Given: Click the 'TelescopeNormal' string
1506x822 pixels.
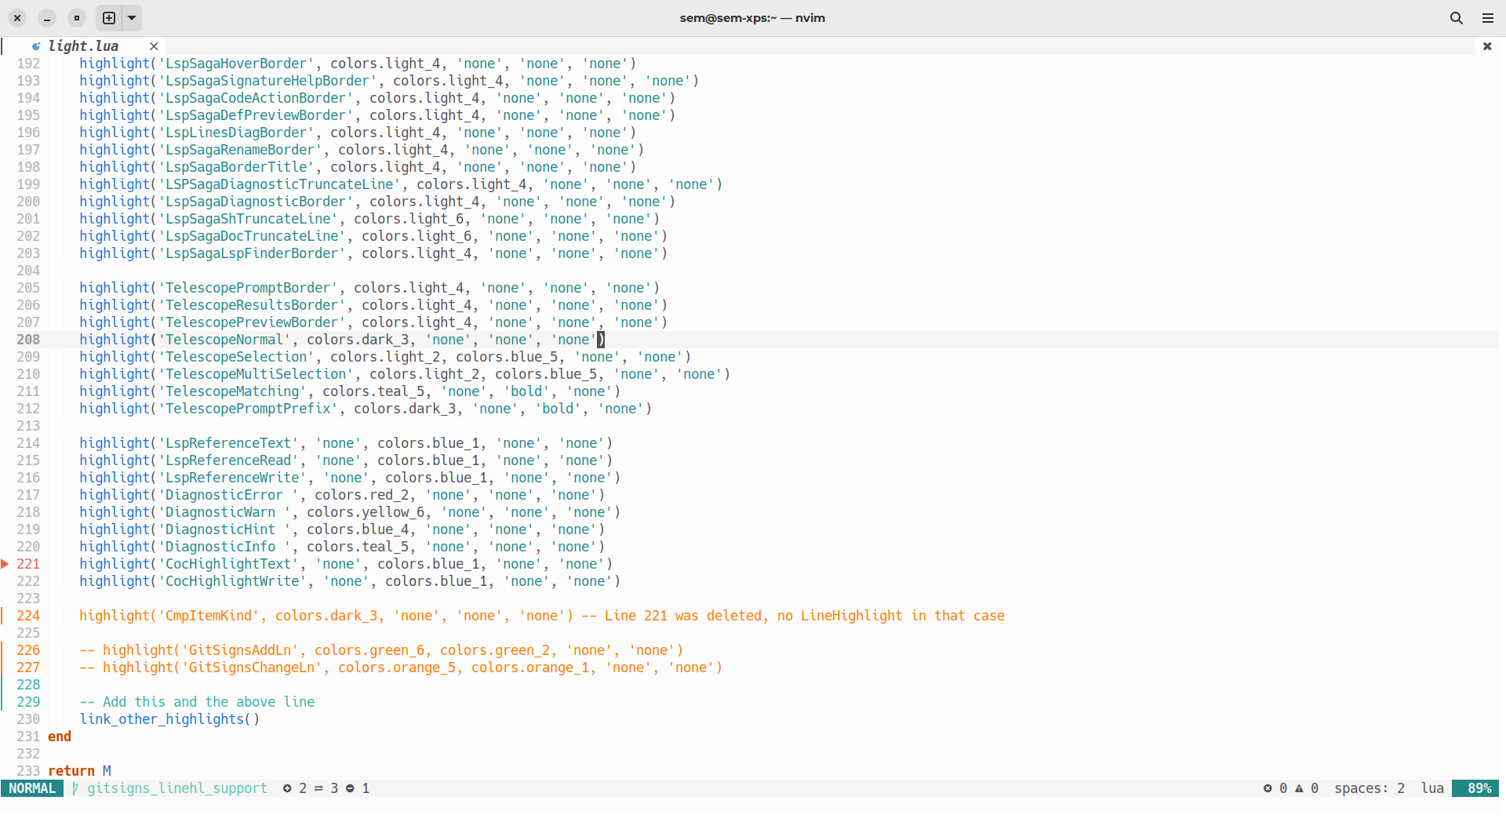Looking at the screenshot, I should pos(224,340).
